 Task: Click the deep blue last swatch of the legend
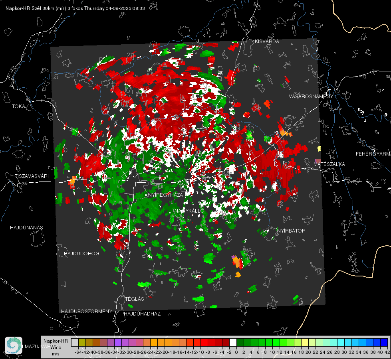point(384,342)
